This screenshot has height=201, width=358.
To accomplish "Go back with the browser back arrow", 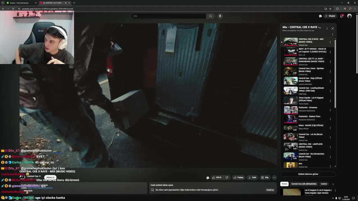I will point(3,9).
